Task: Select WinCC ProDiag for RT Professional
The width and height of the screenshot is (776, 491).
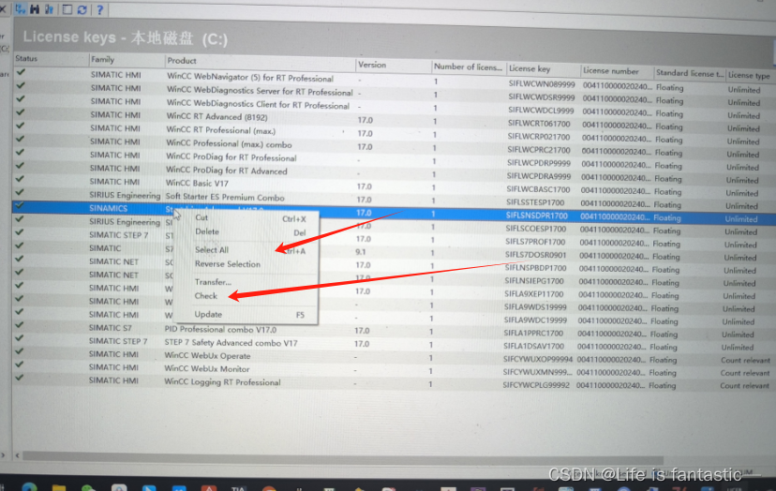Action: pos(231,157)
